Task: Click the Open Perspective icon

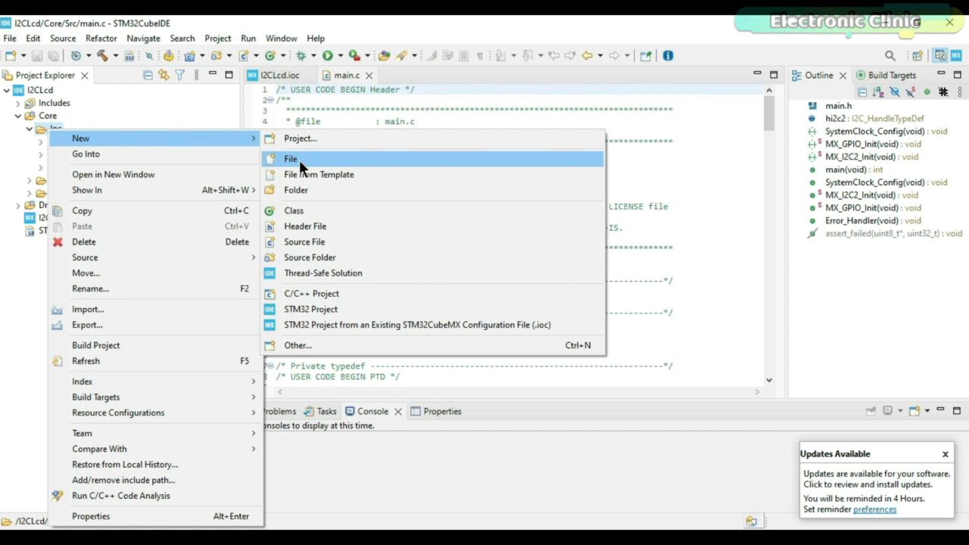Action: [x=918, y=55]
